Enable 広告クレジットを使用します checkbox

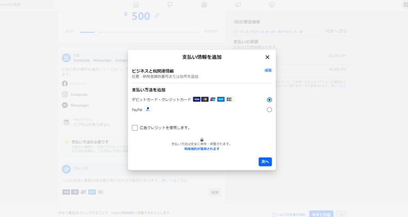tap(135, 128)
